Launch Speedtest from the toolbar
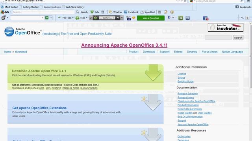 (x=148, y=12)
